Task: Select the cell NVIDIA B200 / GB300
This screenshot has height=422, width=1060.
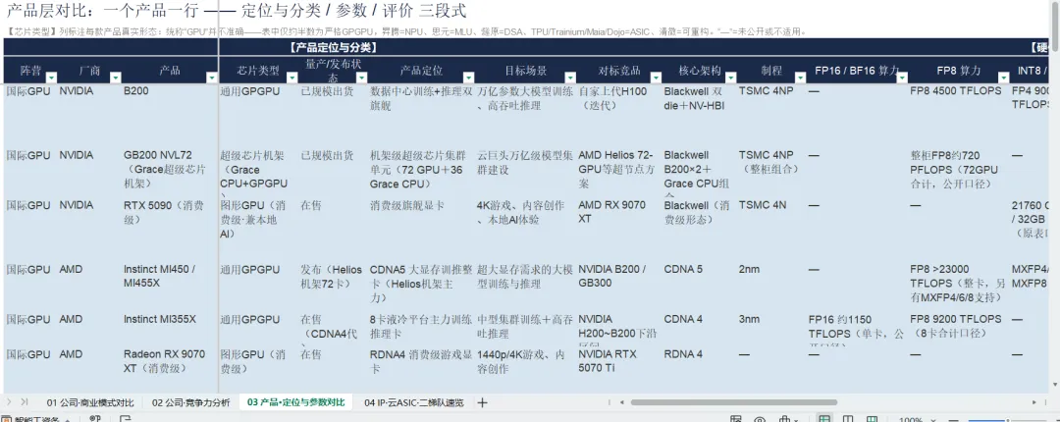Action: click(x=611, y=276)
